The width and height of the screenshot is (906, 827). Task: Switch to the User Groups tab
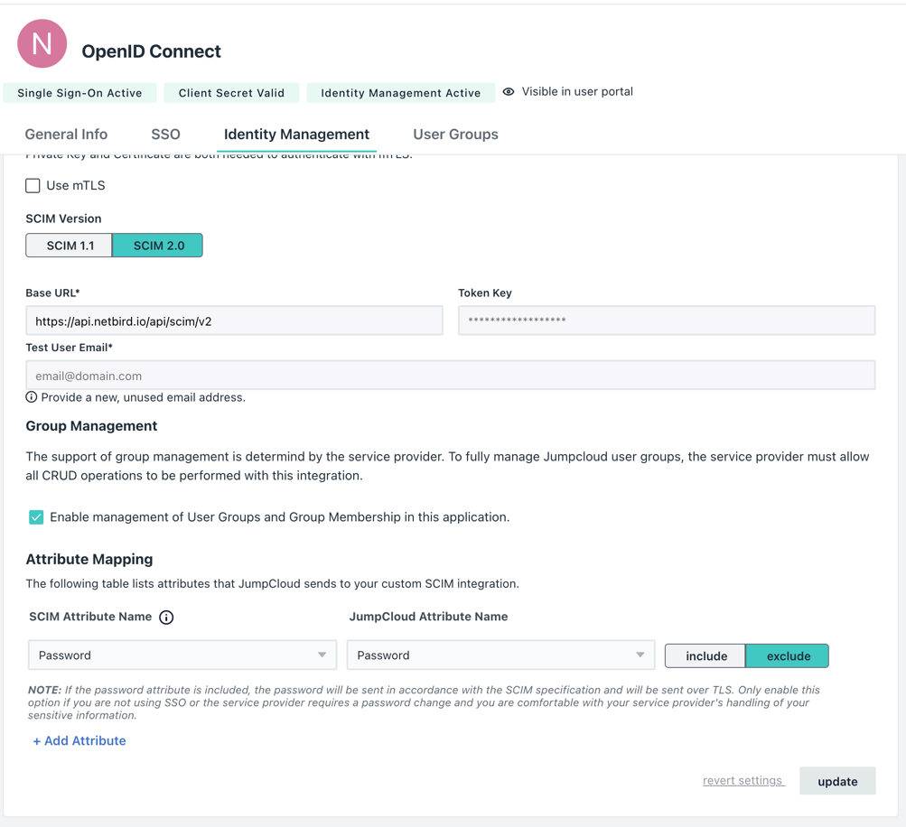454,134
